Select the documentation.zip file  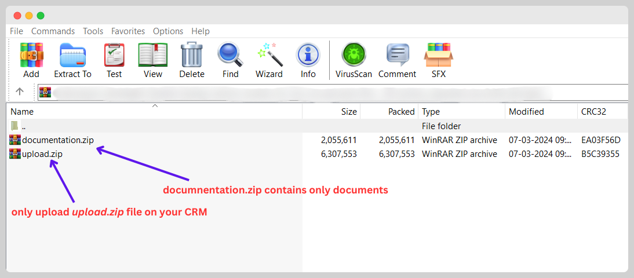57,140
